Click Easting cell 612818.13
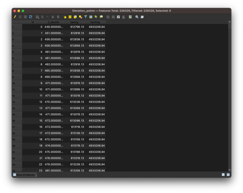The height and width of the screenshot is (193, 243). [x=74, y=33]
